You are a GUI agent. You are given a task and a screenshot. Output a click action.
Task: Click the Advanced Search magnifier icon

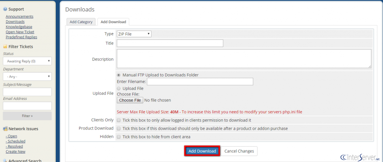(x=5, y=161)
